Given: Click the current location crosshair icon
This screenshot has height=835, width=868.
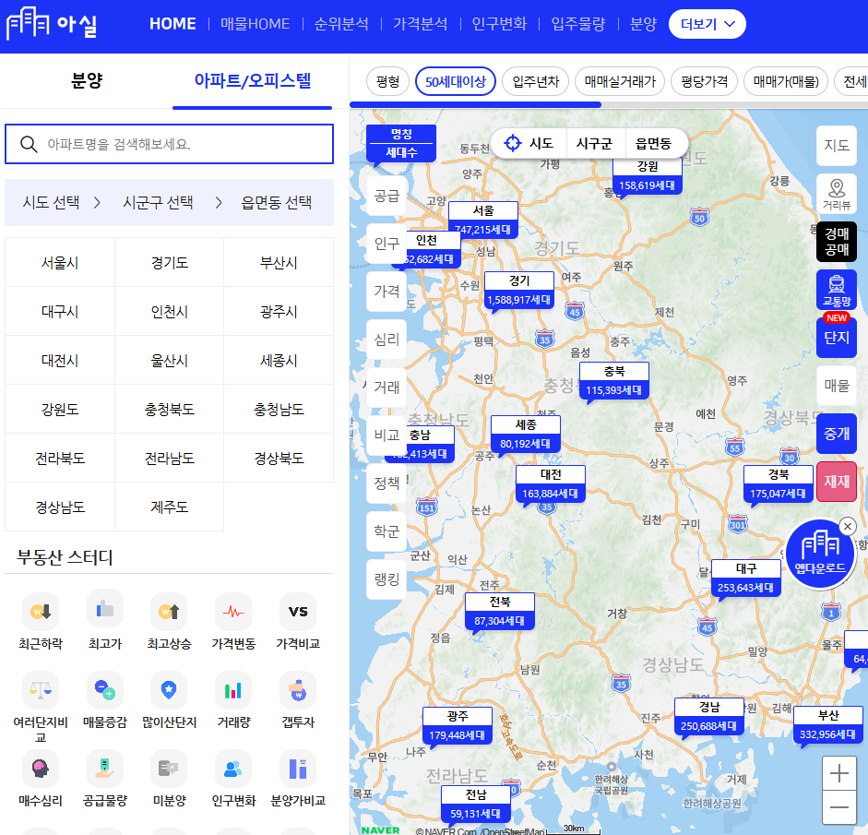Looking at the screenshot, I should pyautogui.click(x=513, y=143).
